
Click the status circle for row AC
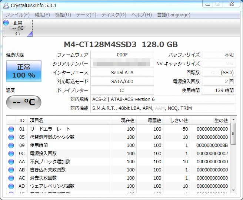click(11, 178)
